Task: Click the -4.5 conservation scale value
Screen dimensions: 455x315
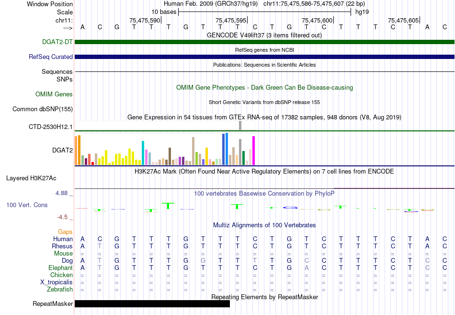Action: (62, 217)
